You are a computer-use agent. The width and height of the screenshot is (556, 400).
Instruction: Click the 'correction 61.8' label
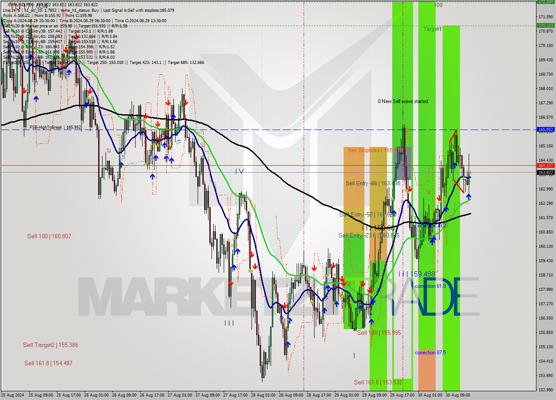click(x=430, y=286)
